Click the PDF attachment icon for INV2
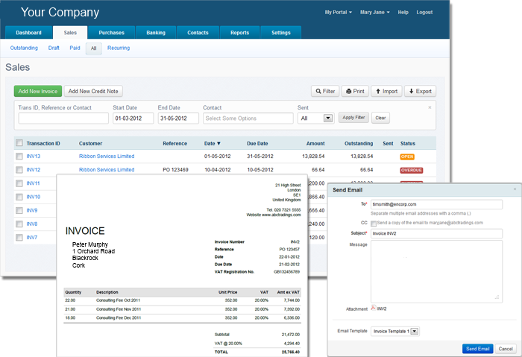Viewport: 522px width, 357px height. (374, 308)
